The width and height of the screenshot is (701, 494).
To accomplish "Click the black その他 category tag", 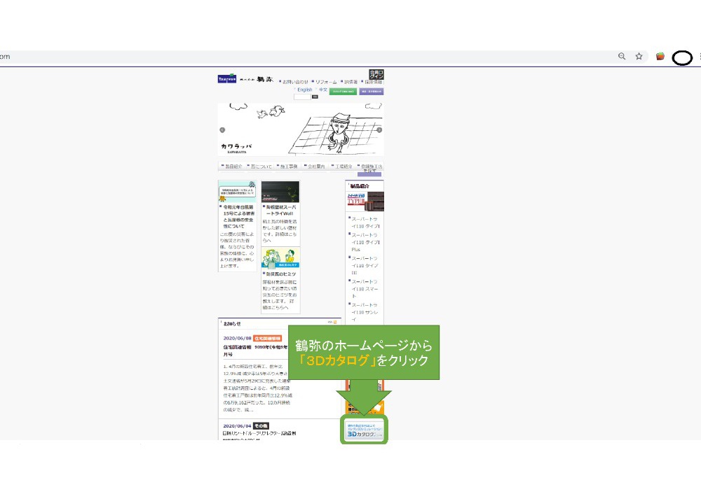I will 261,425.
